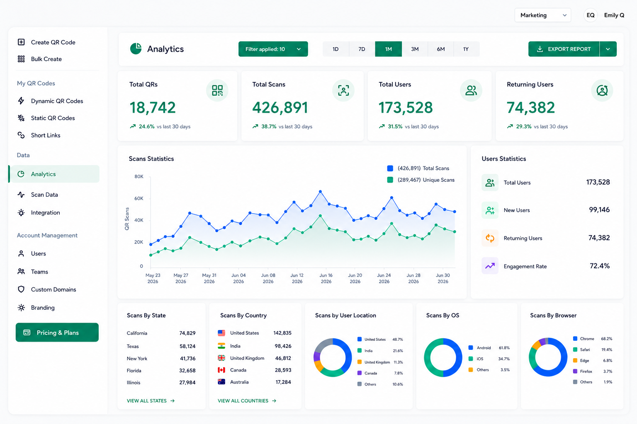Click the Scans By Browser donut chart
This screenshot has width=637, height=424.
pos(548,357)
